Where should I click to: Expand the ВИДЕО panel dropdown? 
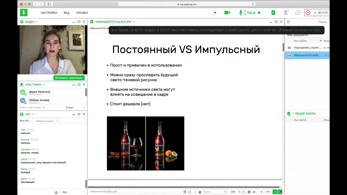point(37,22)
